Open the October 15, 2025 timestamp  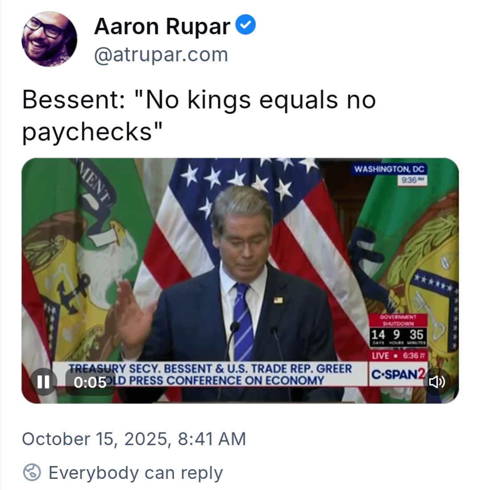[x=134, y=439]
